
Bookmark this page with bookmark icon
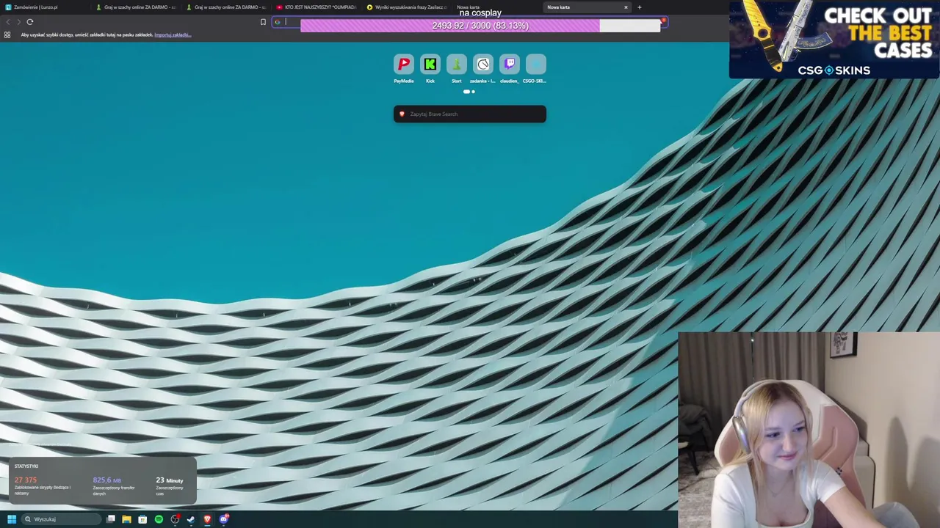click(263, 22)
